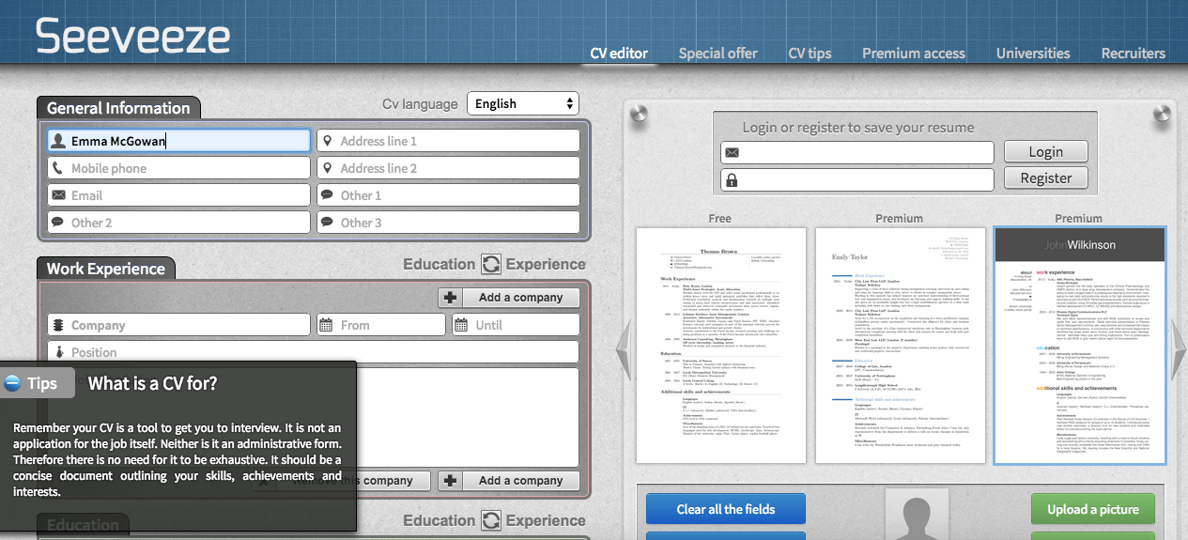Click the name field containing Emma McGowan
This screenshot has width=1188, height=540.
[179, 141]
